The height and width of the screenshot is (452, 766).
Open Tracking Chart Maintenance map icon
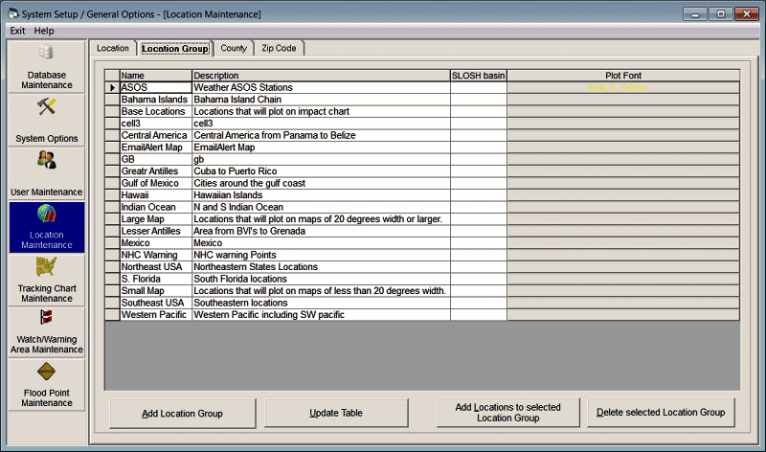coord(46,268)
